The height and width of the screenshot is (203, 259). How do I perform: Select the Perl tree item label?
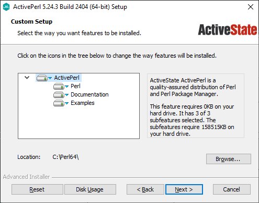(x=75, y=86)
